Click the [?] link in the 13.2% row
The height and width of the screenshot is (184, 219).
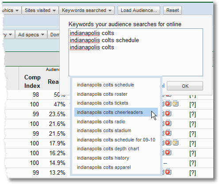pyautogui.click(x=192, y=173)
